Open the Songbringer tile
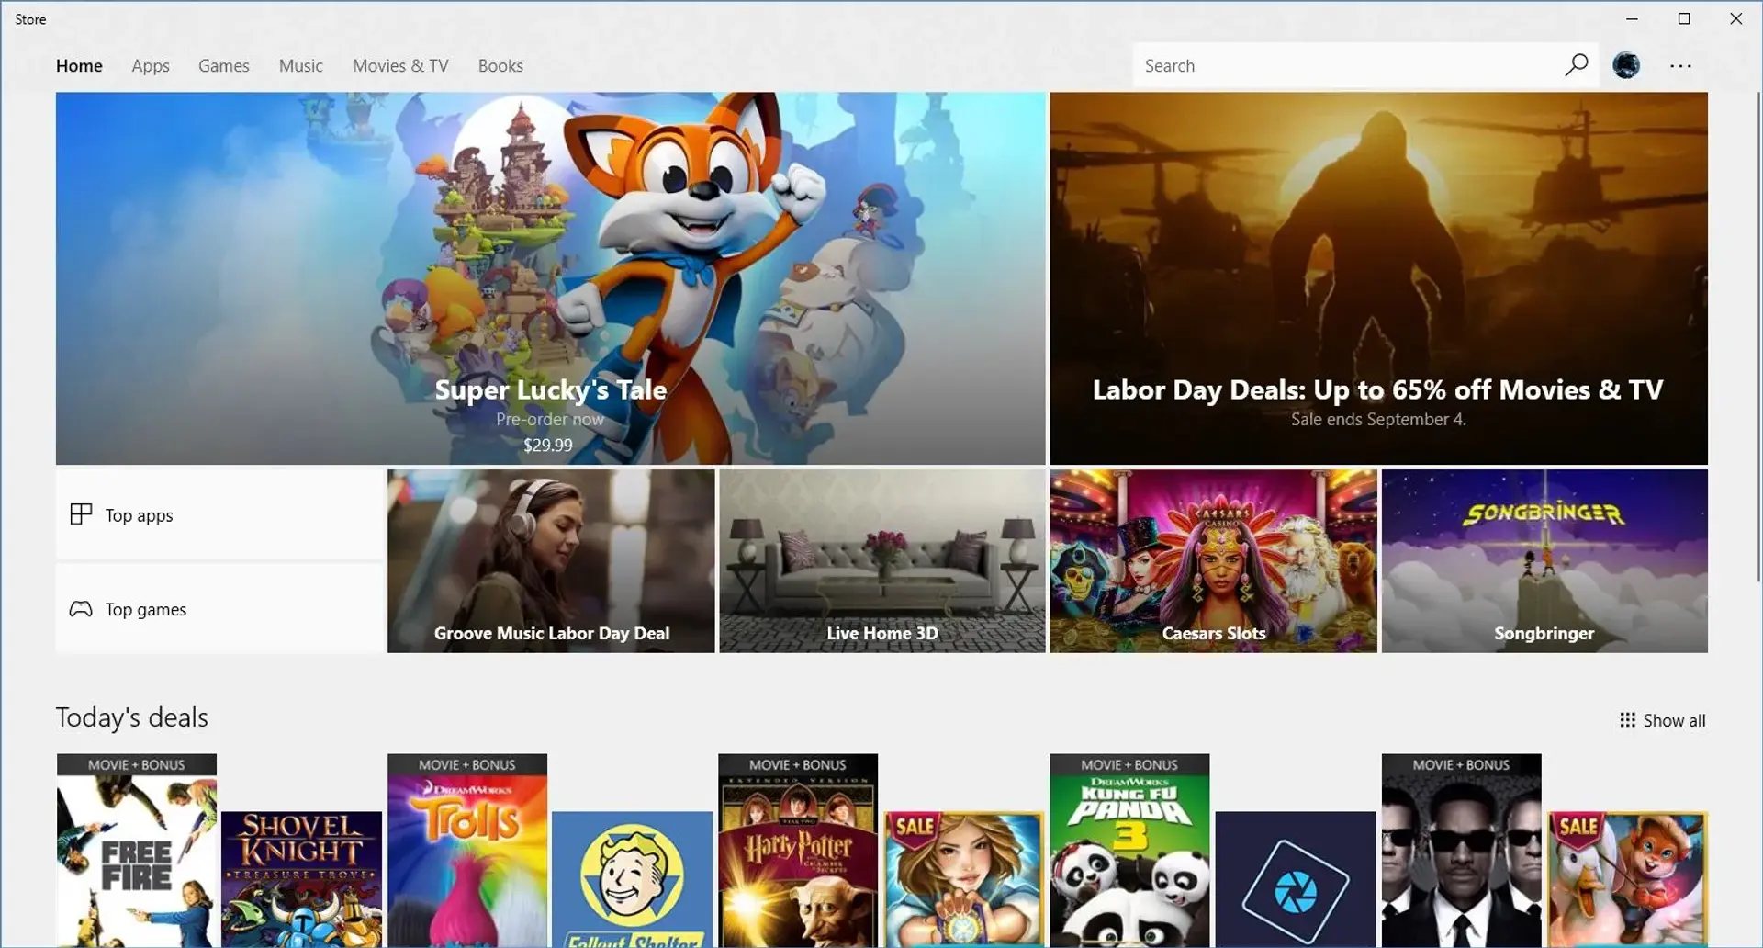This screenshot has height=948, width=1763. [x=1544, y=561]
